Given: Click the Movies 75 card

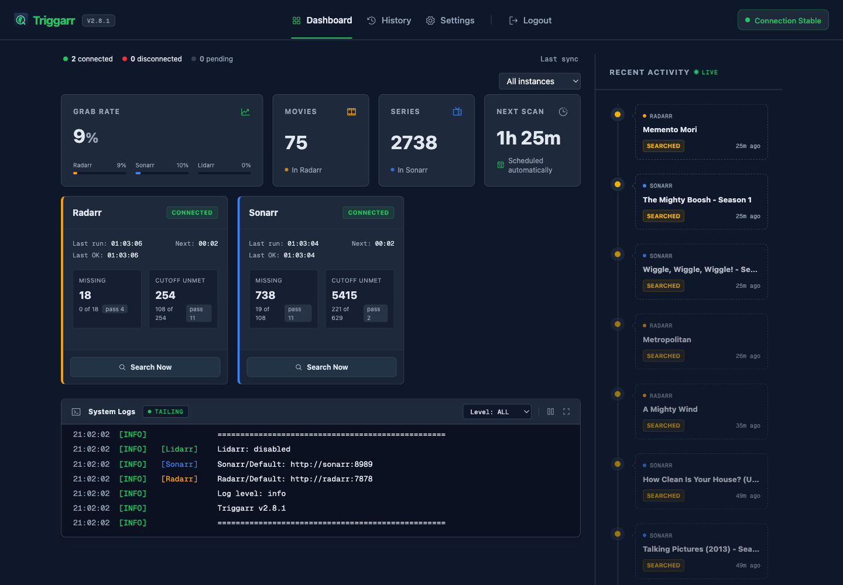Looking at the screenshot, I should tap(321, 140).
